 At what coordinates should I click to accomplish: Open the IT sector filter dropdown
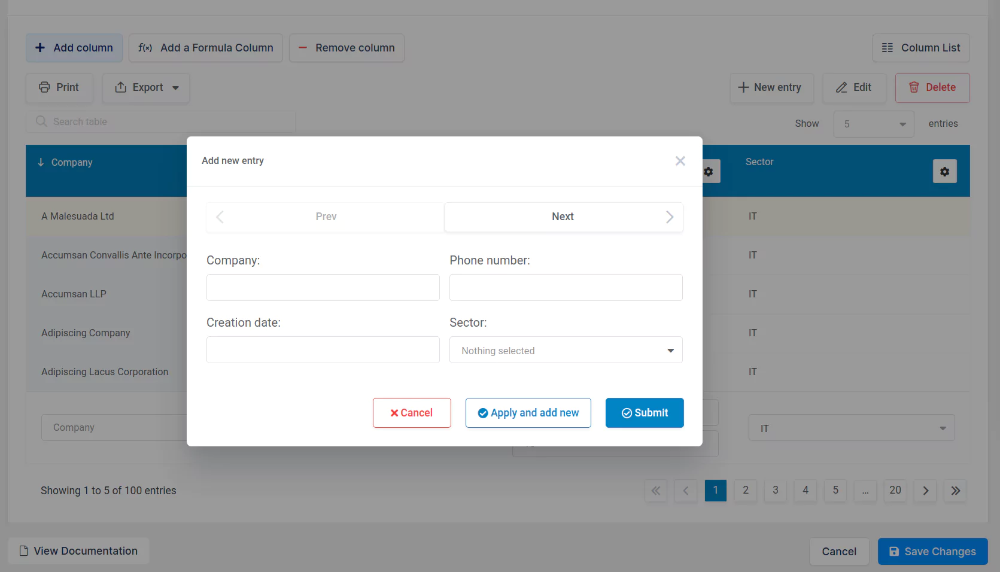852,428
